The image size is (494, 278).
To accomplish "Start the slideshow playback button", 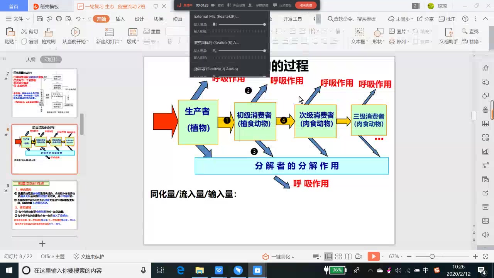I will 374,256.
